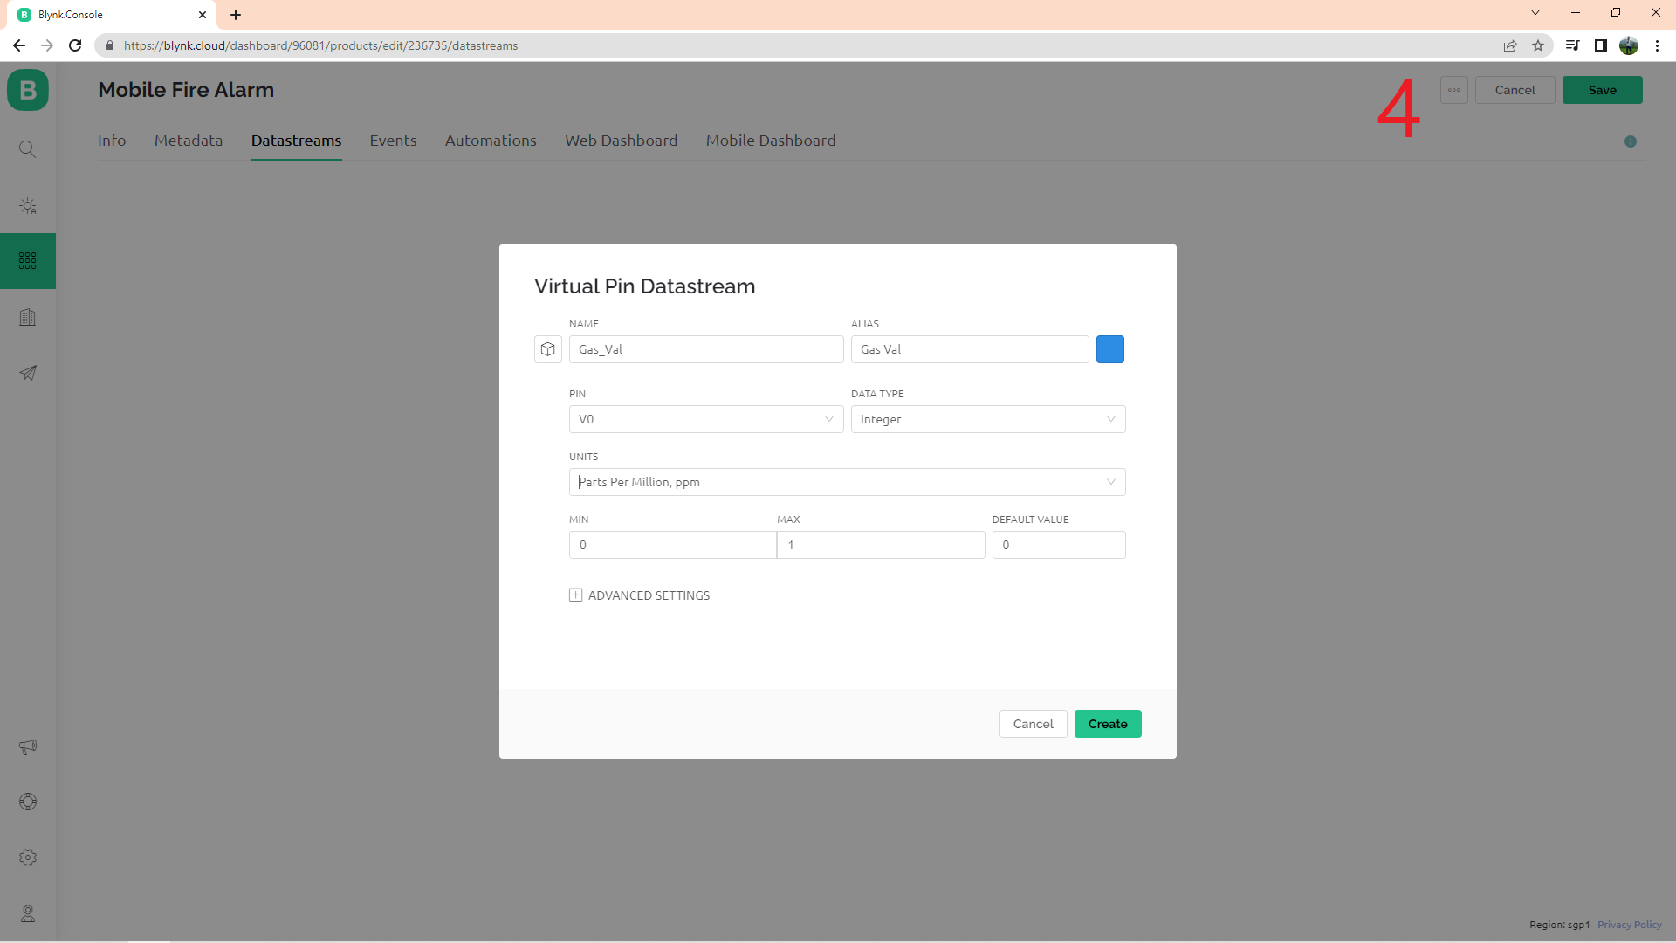This screenshot has height=943, width=1676.
Task: Click the Blynk logo icon
Action: click(28, 90)
